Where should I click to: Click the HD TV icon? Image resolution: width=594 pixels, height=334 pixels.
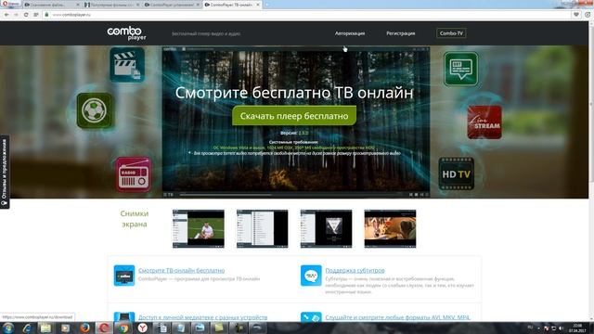(x=456, y=173)
